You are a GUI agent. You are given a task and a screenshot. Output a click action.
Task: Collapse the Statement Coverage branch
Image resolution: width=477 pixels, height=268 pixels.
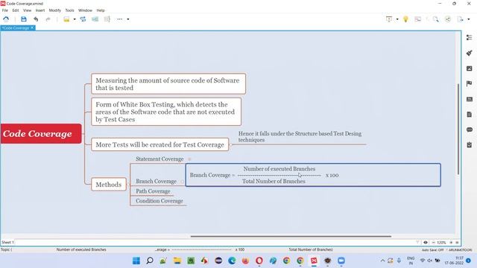click(x=189, y=159)
